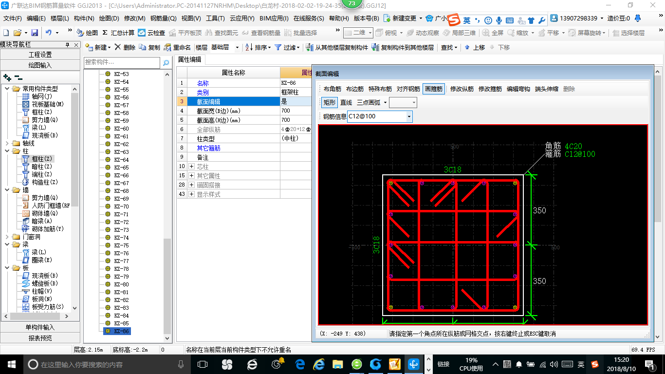This screenshot has height=374, width=665.
Task: Open the notification bell icon
Action: [638, 19]
